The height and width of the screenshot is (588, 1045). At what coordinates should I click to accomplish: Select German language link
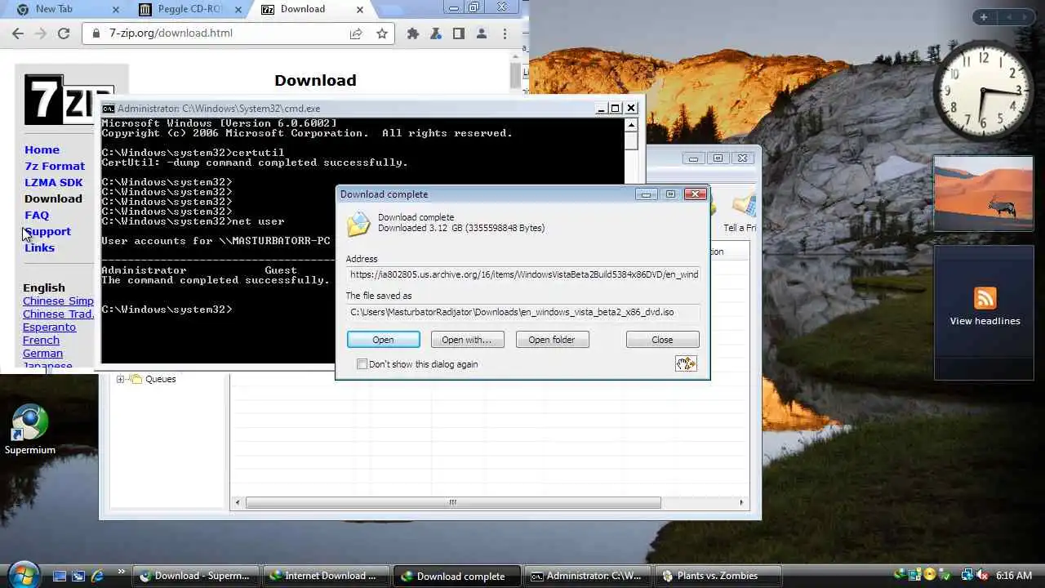point(42,353)
